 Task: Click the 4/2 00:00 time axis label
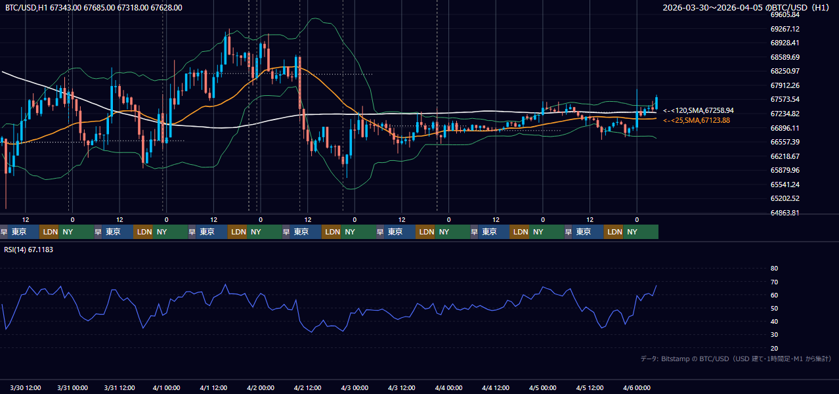[261, 387]
